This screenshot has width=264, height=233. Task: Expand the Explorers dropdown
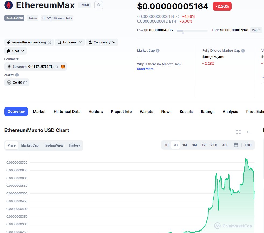click(70, 42)
